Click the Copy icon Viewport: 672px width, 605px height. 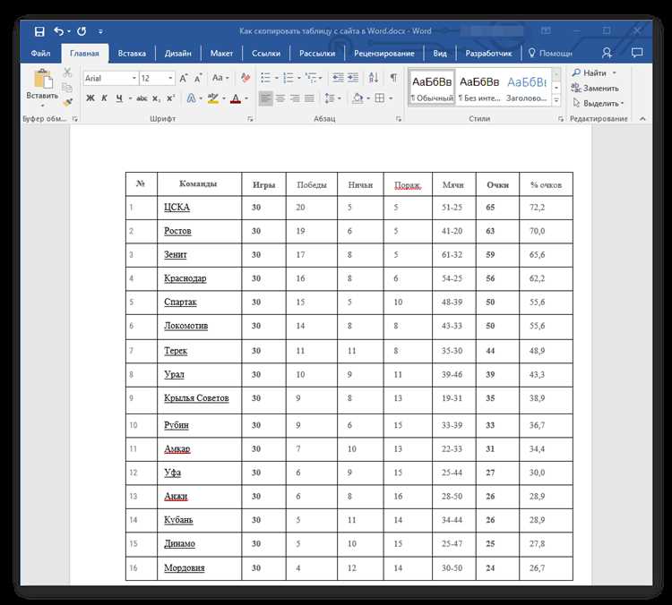(x=67, y=88)
